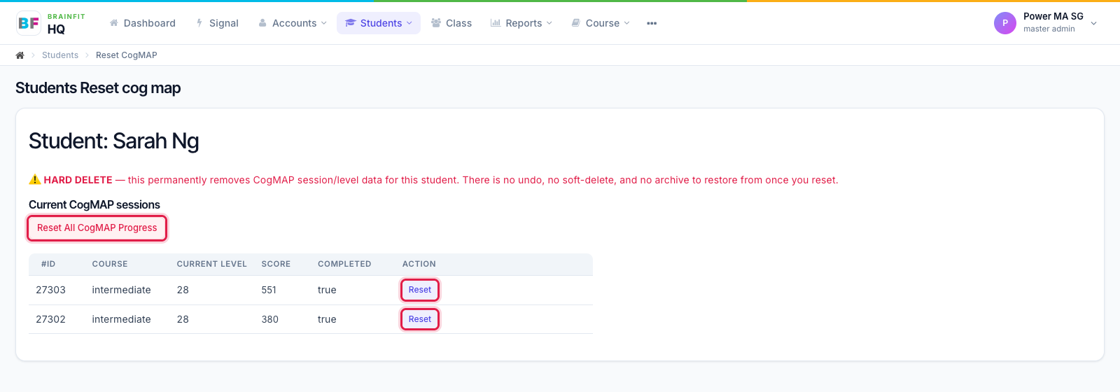Click the Student: Sarah Ng heading

click(114, 141)
